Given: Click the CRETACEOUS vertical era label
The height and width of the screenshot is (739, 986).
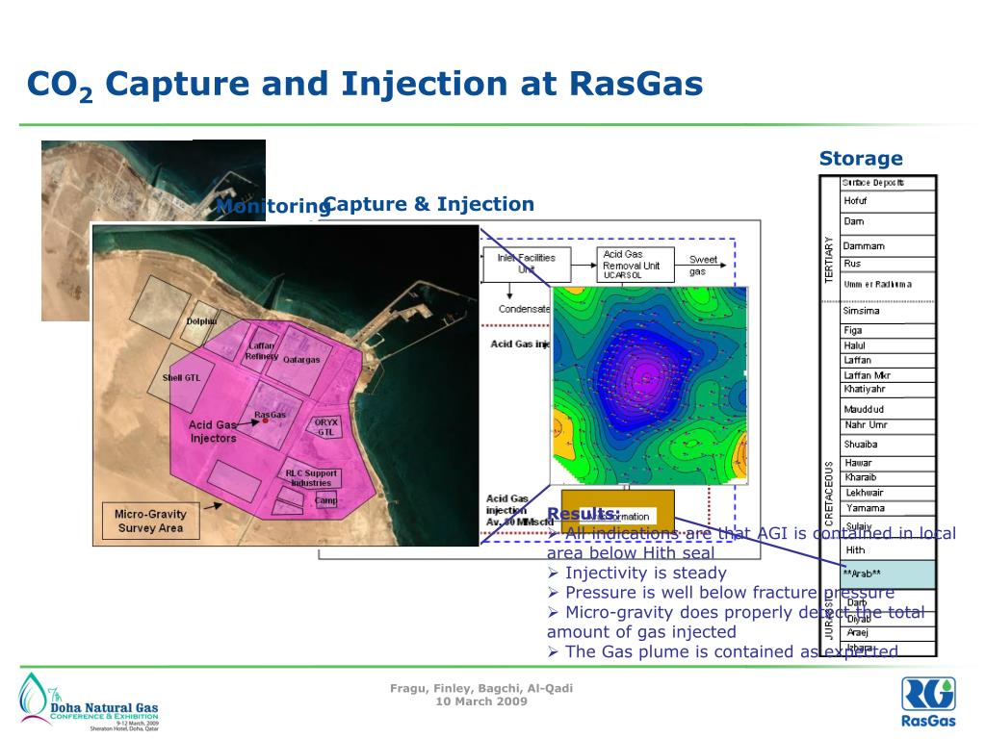Looking at the screenshot, I should coord(829,494).
